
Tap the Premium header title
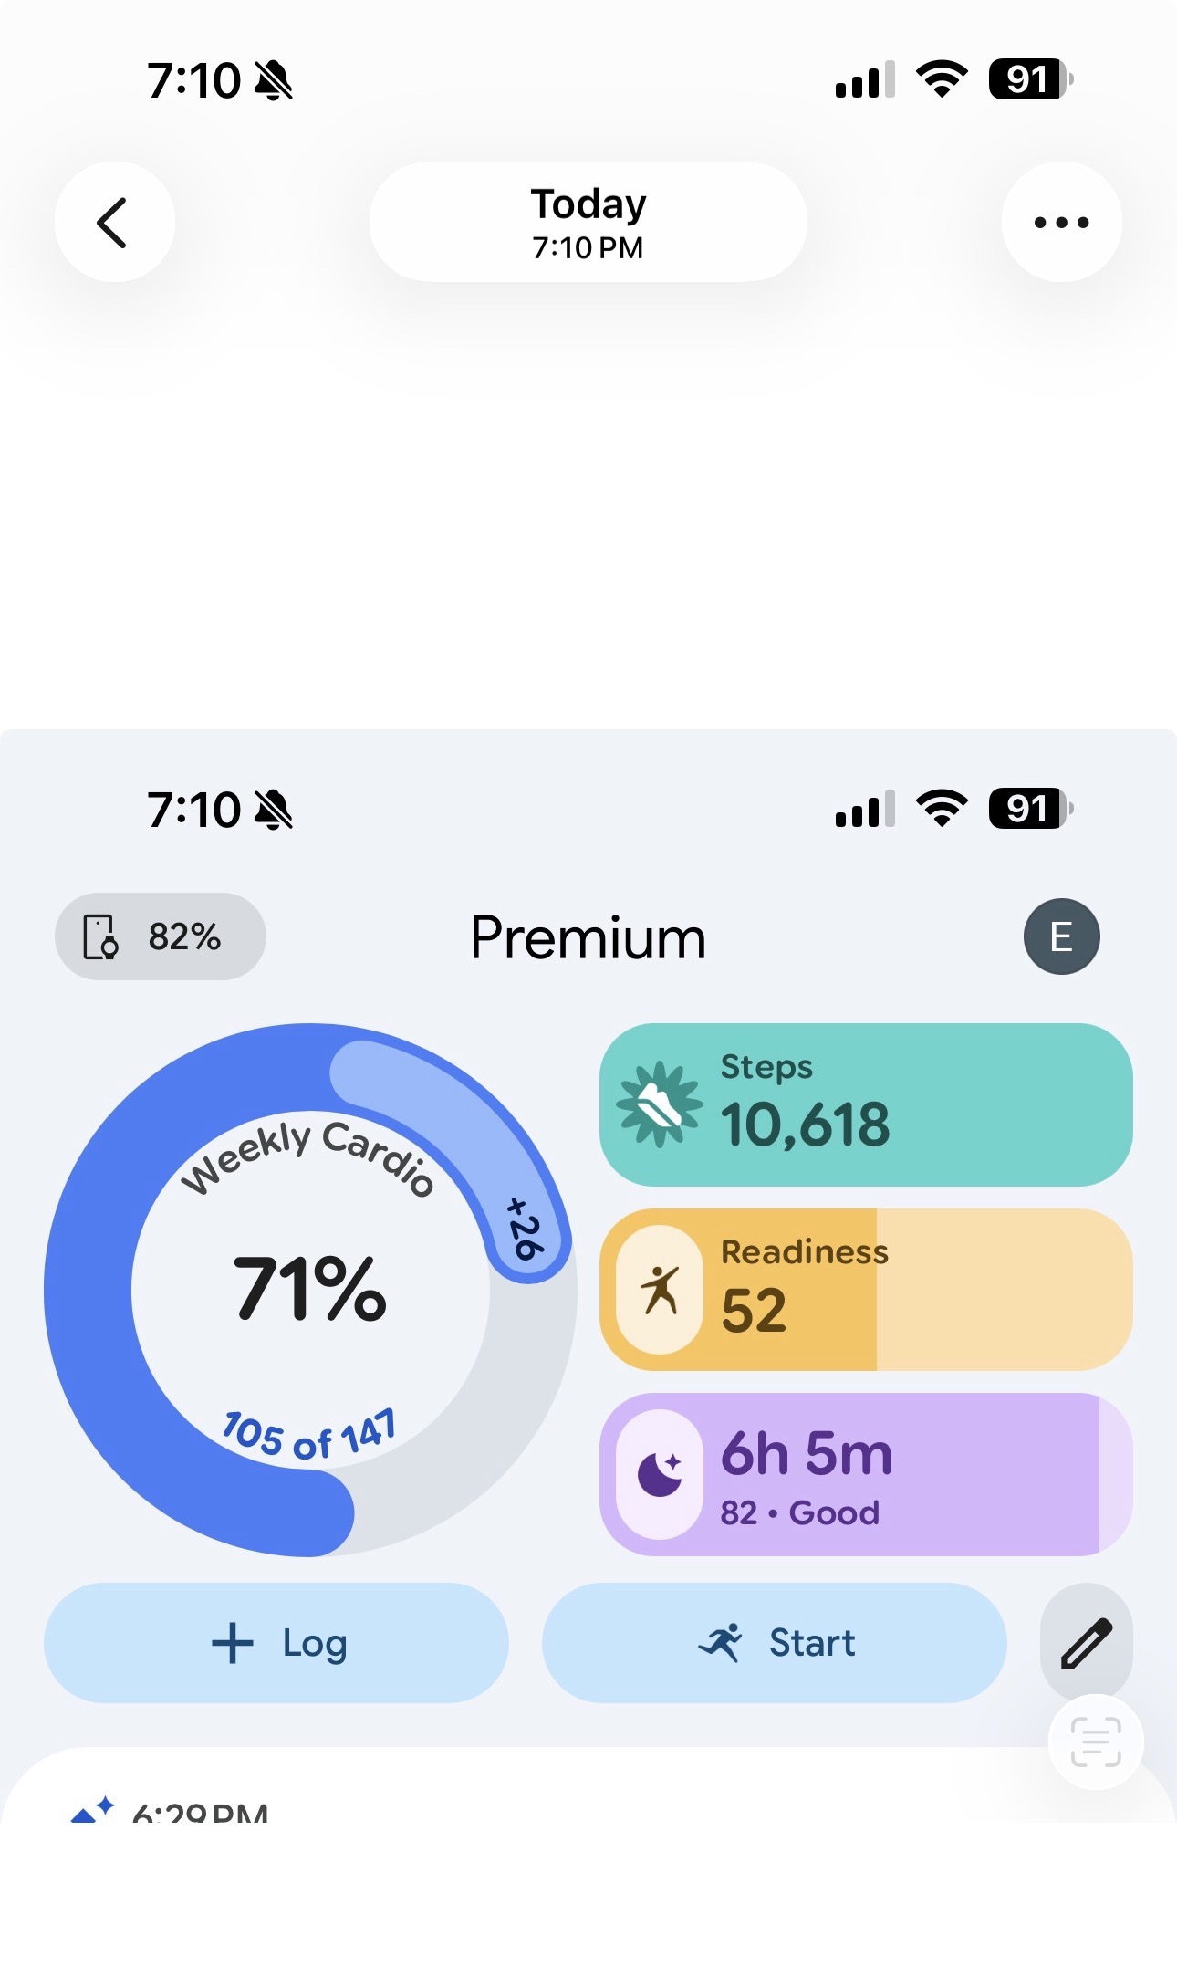[x=588, y=937]
